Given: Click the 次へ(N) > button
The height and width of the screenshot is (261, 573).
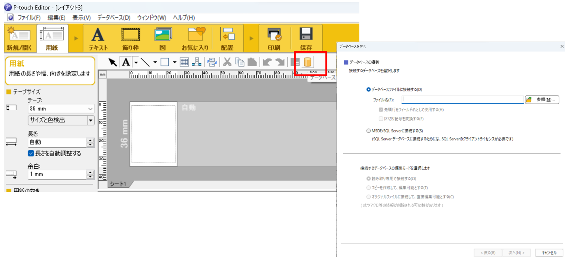Looking at the screenshot, I should 516,253.
